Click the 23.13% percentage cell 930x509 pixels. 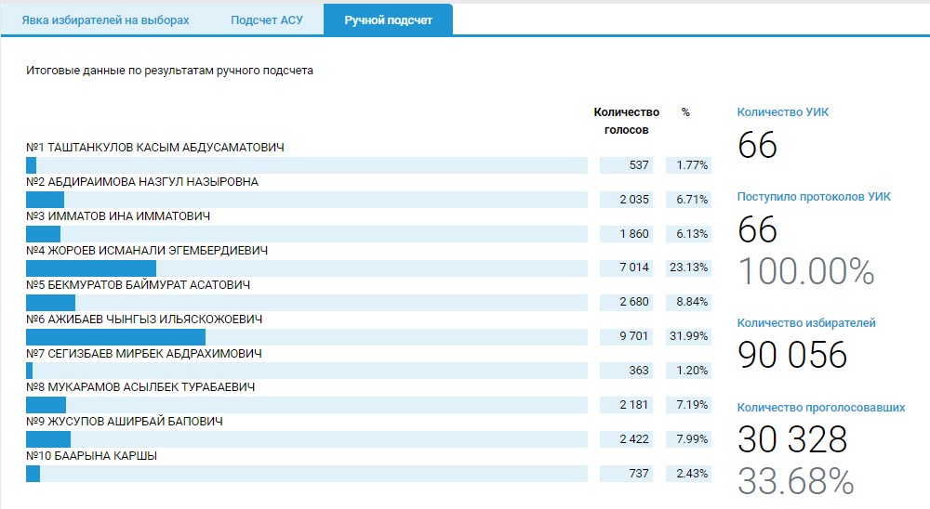[688, 268]
